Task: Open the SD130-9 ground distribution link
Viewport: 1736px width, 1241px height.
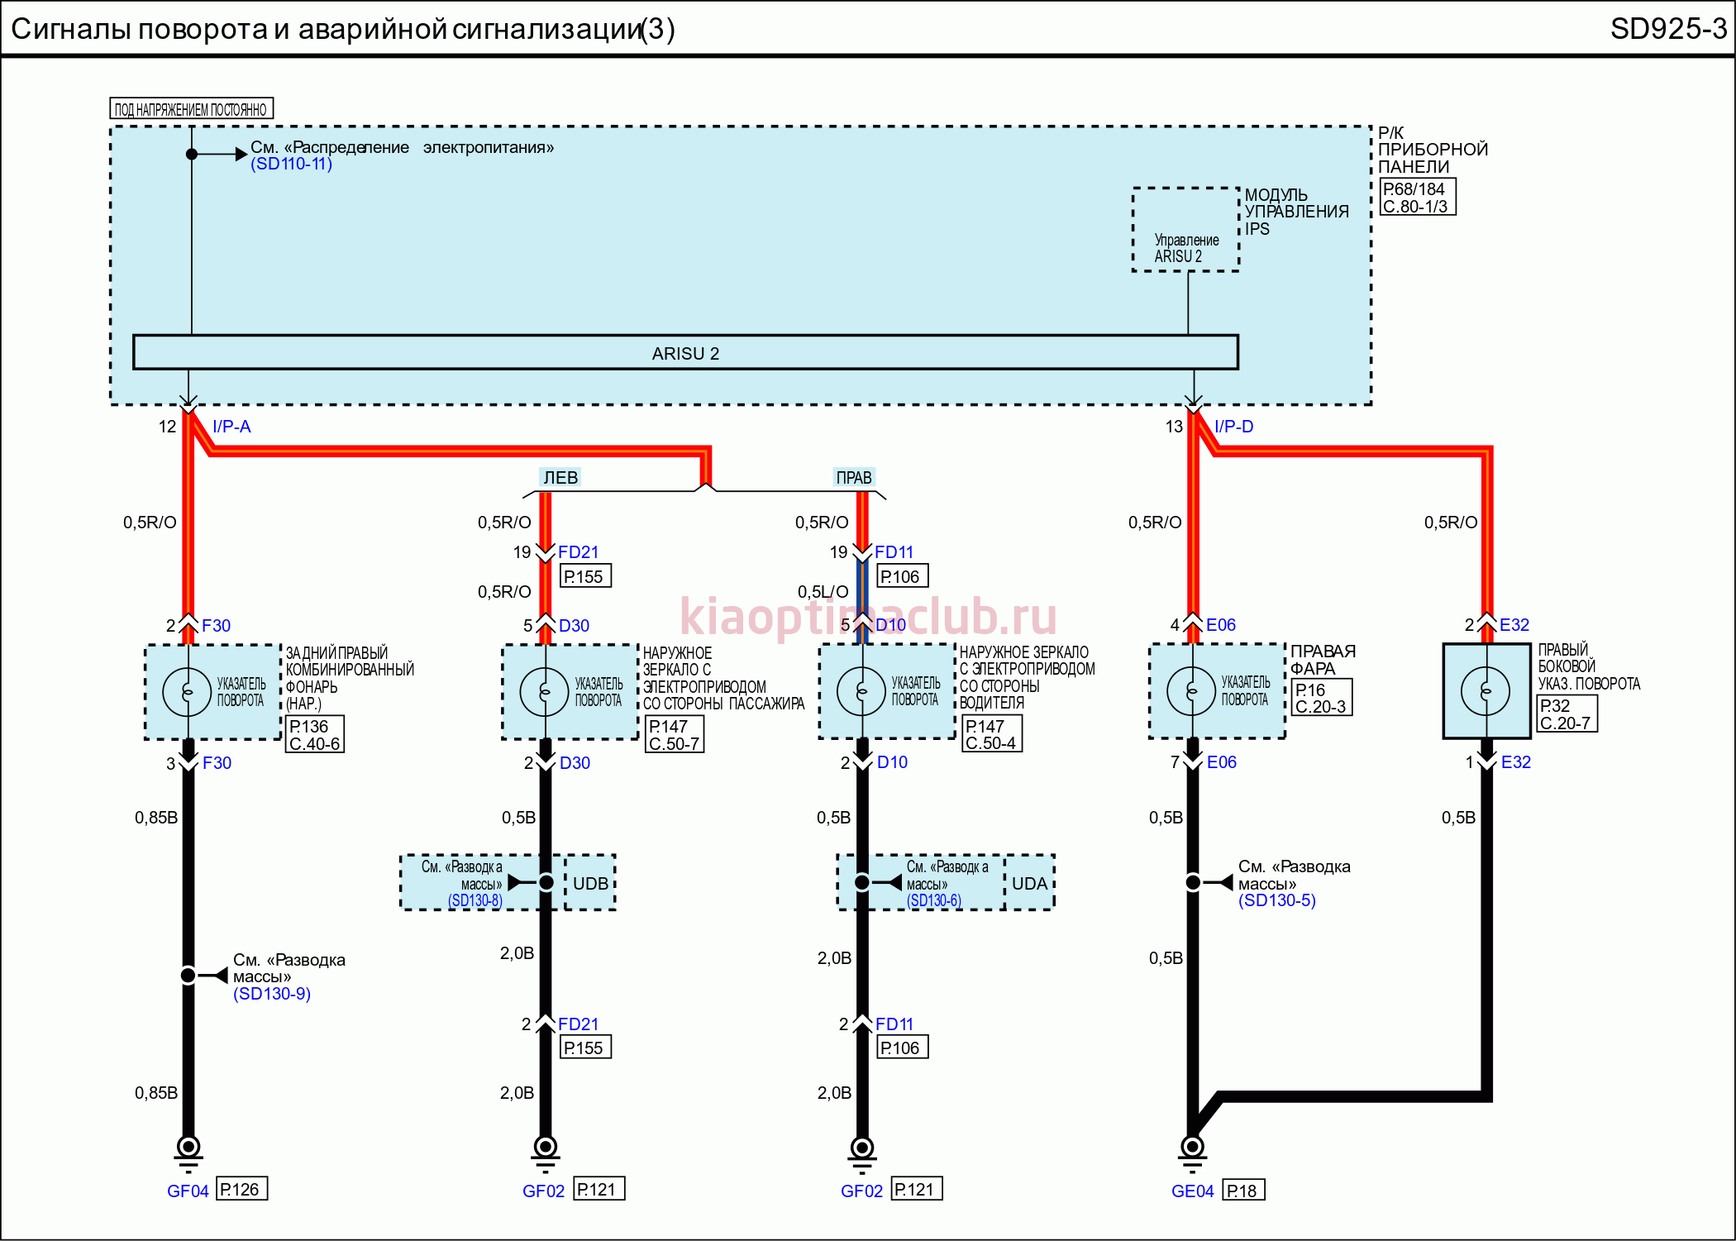Action: (272, 994)
